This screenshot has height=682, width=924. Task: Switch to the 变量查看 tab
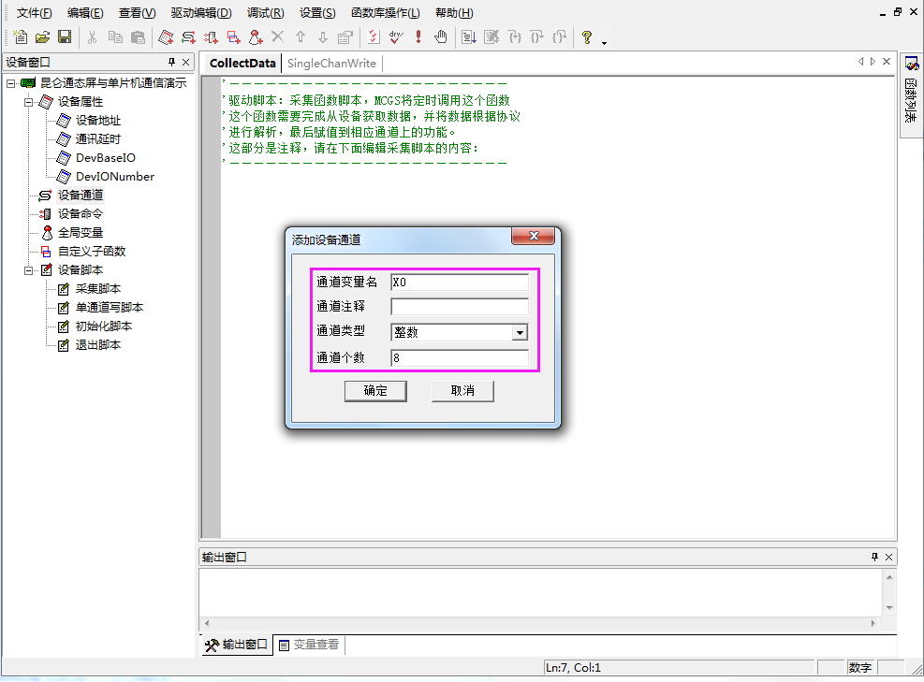[x=309, y=645]
